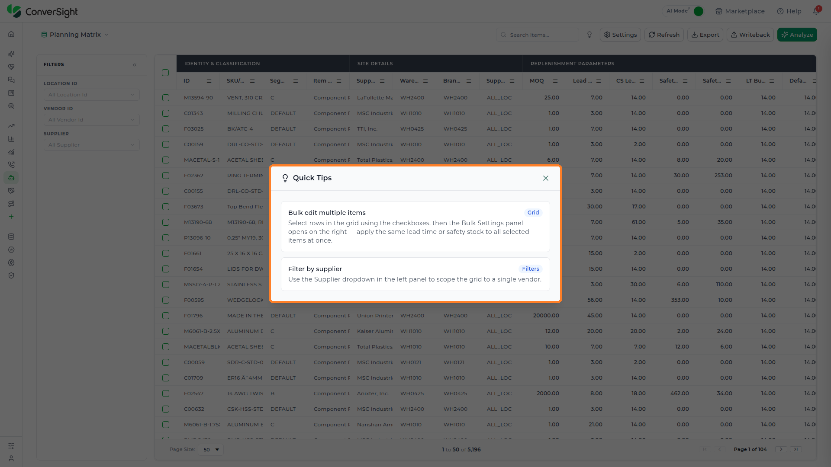
Task: Tick the select-all header checkbox
Action: point(165,73)
